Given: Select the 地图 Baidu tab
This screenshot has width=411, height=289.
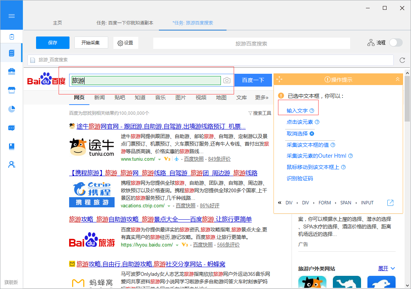Looking at the screenshot, I should tap(221, 97).
